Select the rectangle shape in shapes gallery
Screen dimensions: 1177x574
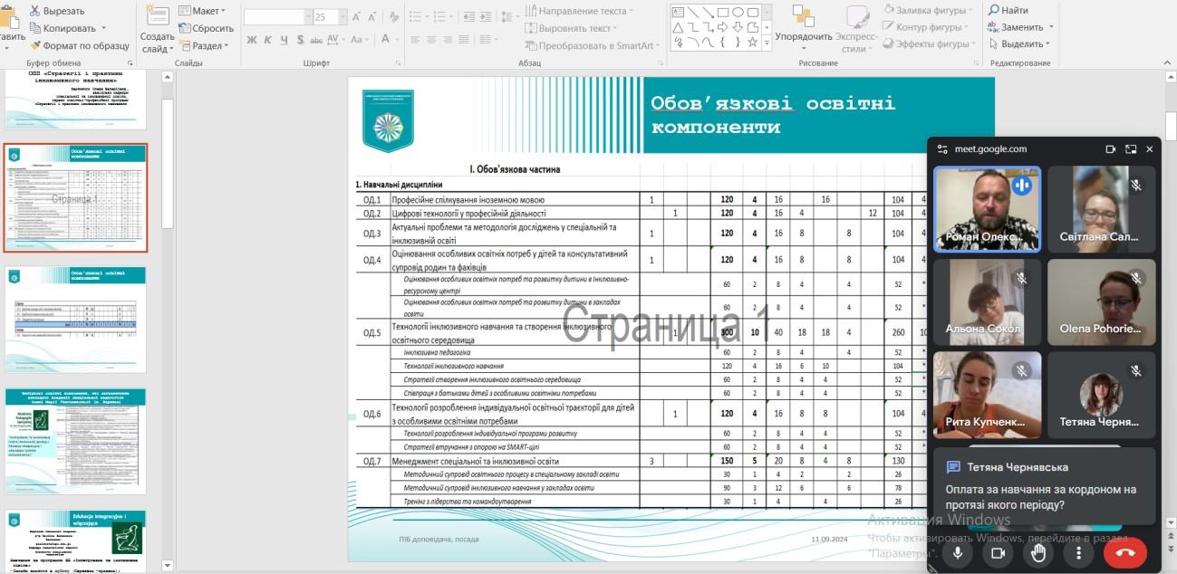[723, 12]
